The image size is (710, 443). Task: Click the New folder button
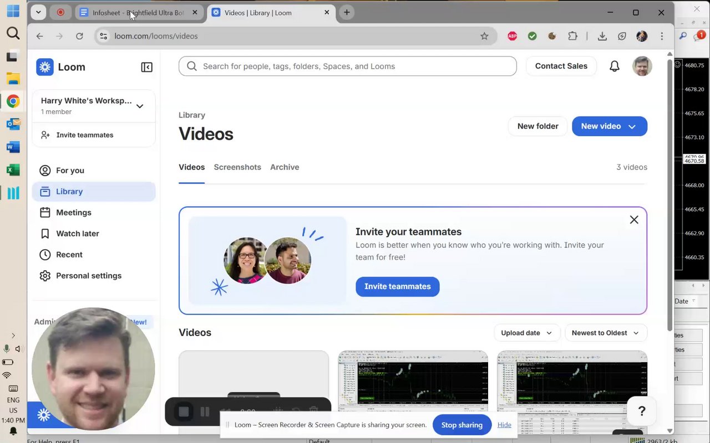coord(537,126)
